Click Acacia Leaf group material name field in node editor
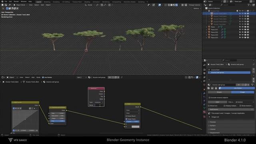 tap(99, 77)
